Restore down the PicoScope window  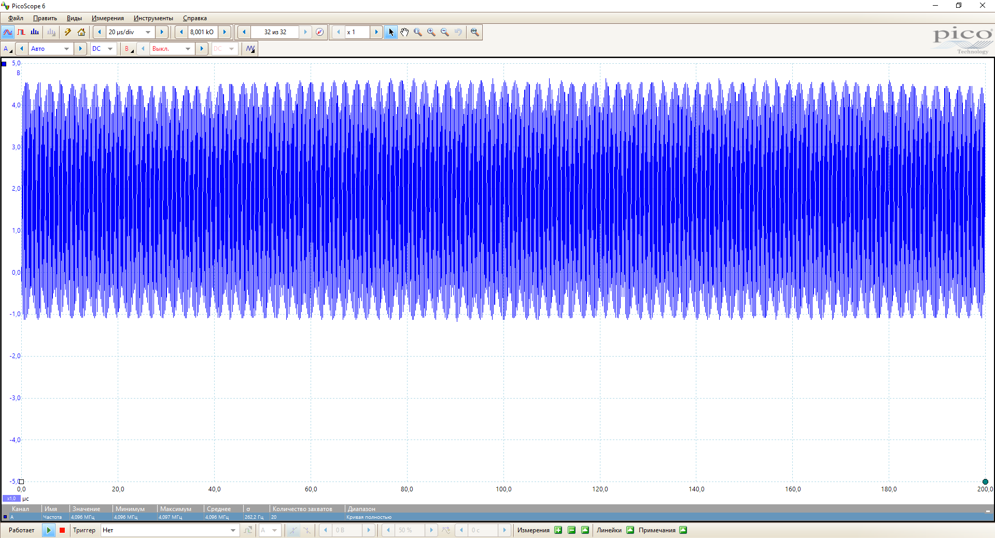point(959,6)
